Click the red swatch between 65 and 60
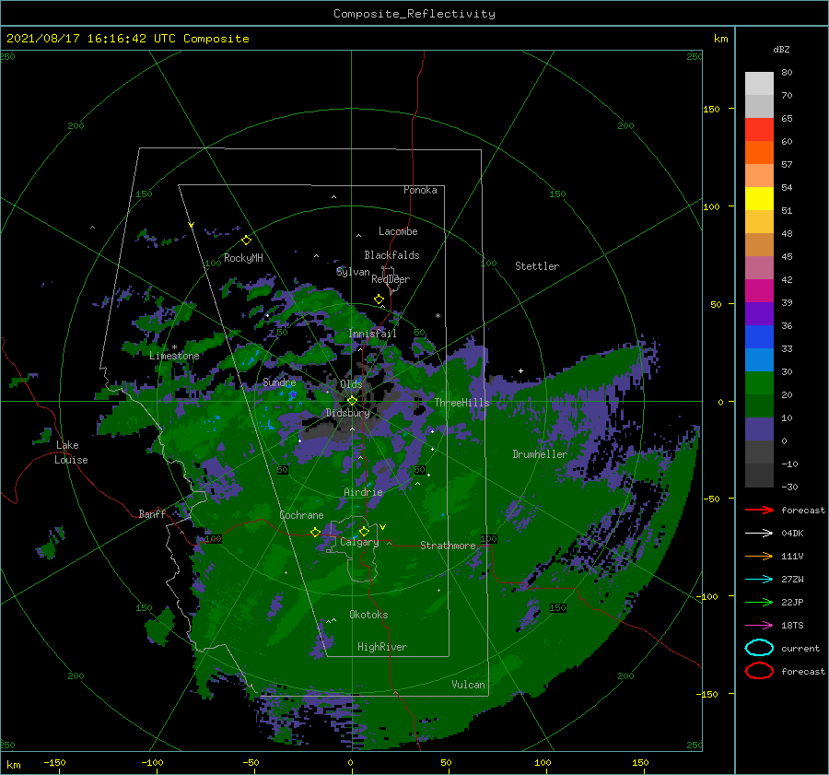Viewport: 829px width, 775px height. [759, 130]
